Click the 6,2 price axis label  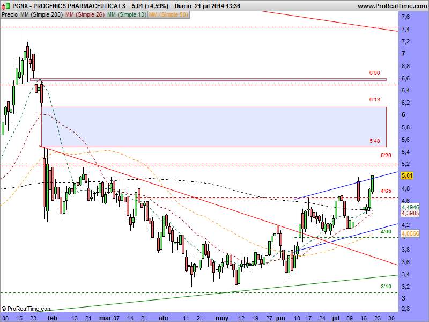406,103
